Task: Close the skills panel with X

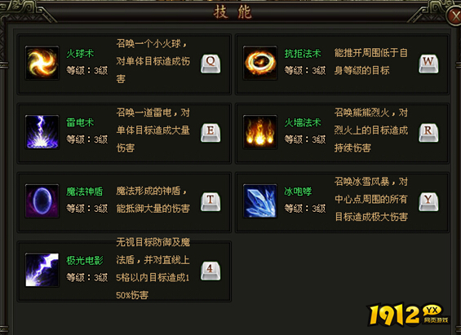Action: pyautogui.click(x=454, y=16)
